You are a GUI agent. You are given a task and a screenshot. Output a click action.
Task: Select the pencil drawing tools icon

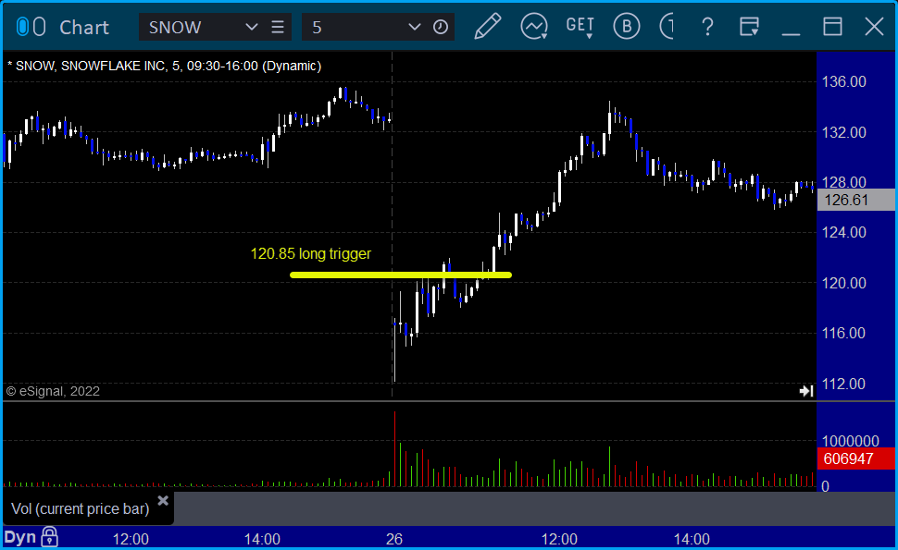pos(487,27)
